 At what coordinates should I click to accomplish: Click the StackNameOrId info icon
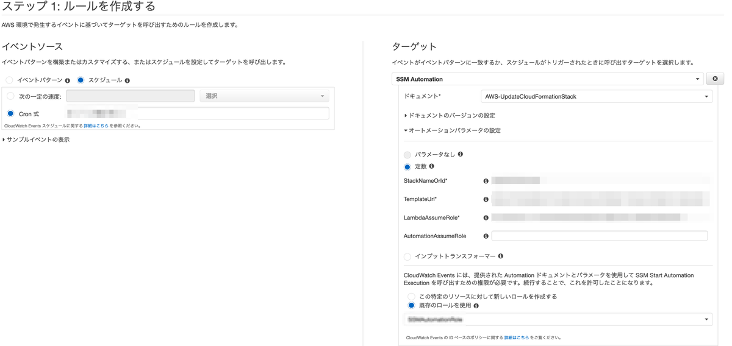(x=486, y=181)
